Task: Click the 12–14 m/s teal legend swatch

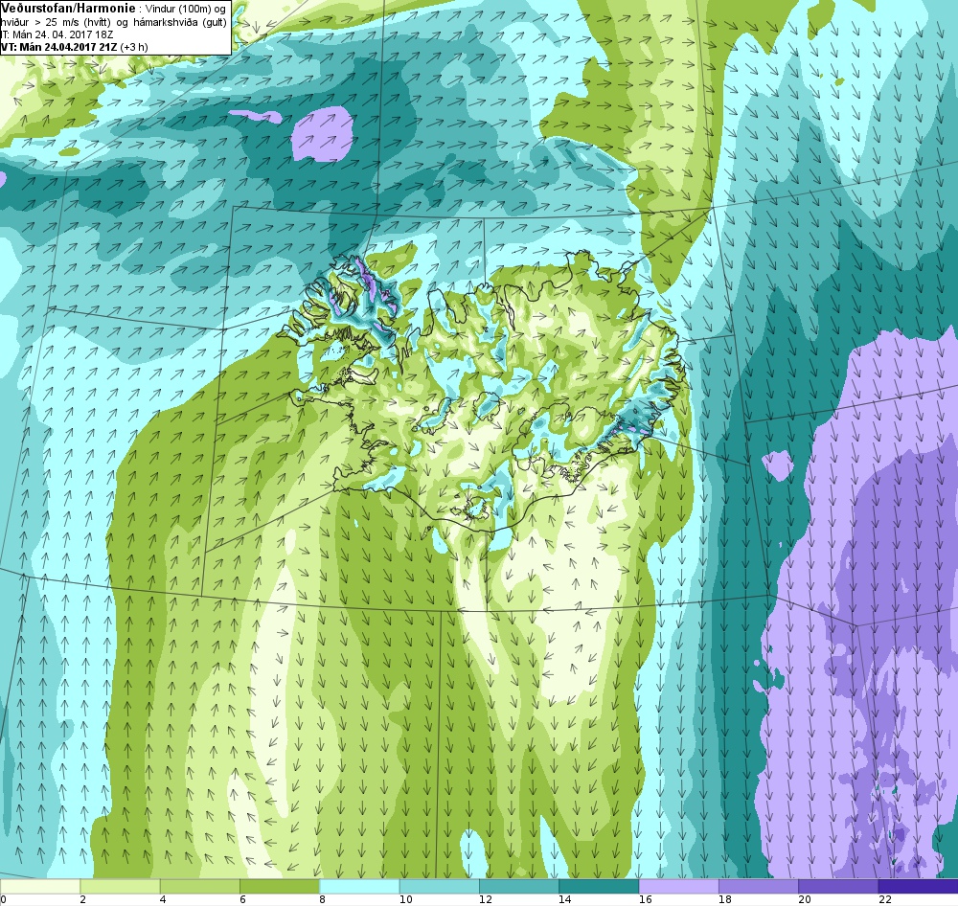Action: click(518, 886)
